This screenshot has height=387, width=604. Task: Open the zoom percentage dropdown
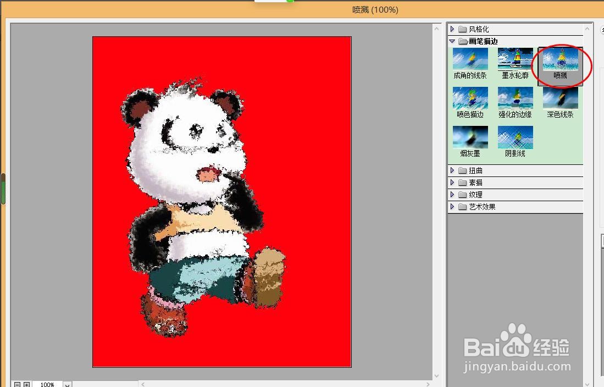click(x=68, y=384)
